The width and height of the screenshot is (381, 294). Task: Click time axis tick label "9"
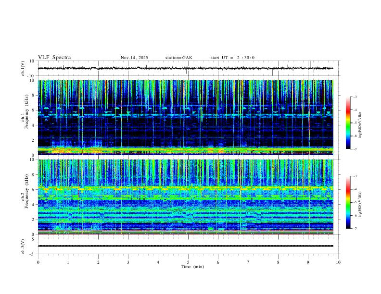pyautogui.click(x=308, y=262)
